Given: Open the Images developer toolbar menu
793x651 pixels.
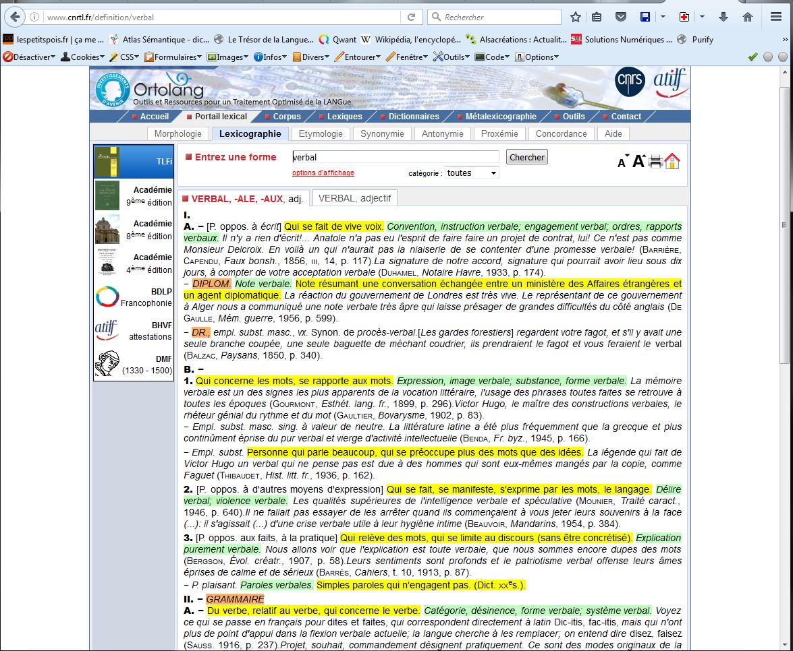Looking at the screenshot, I should [x=227, y=57].
